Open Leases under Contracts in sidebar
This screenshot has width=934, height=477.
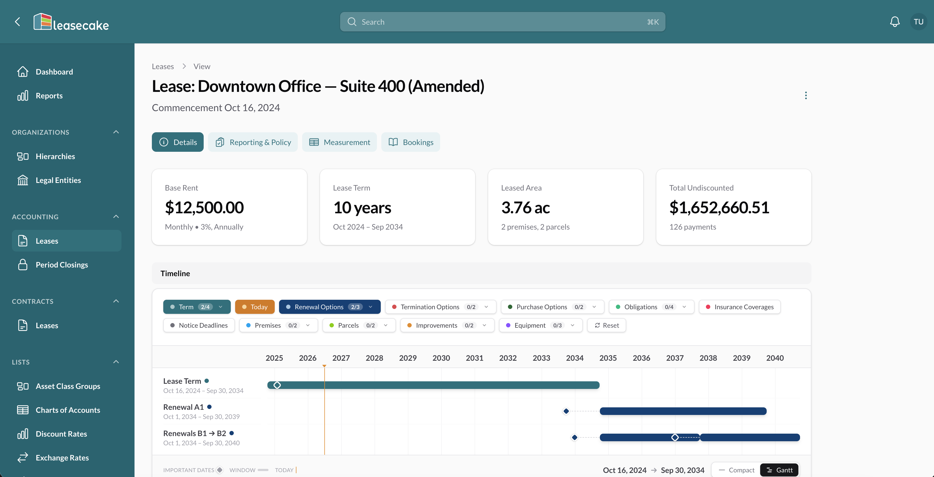point(66,325)
